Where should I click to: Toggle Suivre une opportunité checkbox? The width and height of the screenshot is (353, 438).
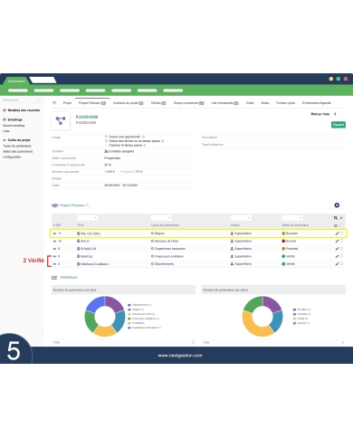click(x=106, y=137)
